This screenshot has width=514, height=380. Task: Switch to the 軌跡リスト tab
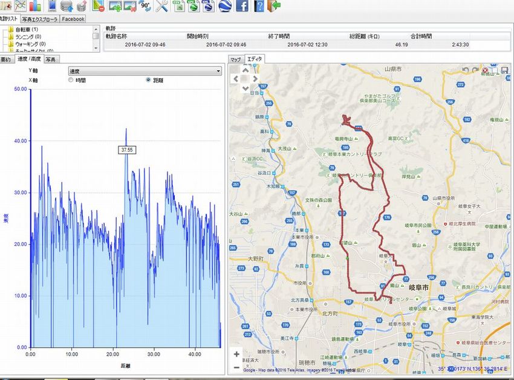pyautogui.click(x=10, y=19)
